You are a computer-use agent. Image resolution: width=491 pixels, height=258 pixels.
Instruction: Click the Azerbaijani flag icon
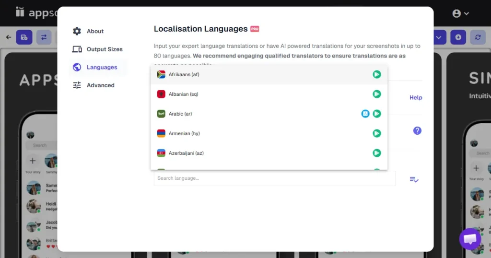click(161, 153)
